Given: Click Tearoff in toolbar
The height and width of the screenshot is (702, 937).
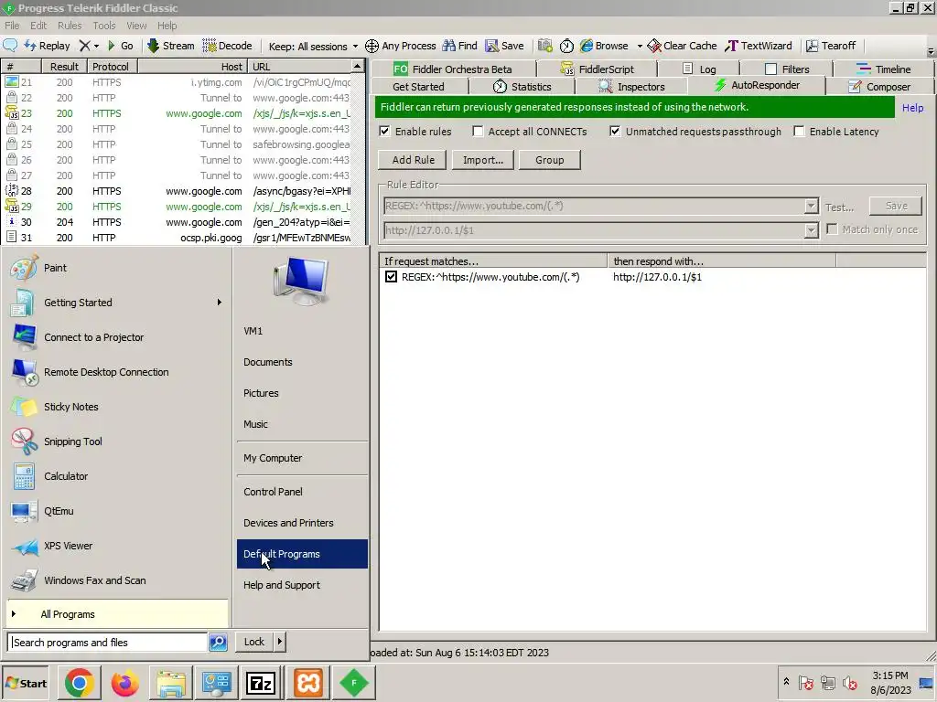Looking at the screenshot, I should click(x=831, y=46).
